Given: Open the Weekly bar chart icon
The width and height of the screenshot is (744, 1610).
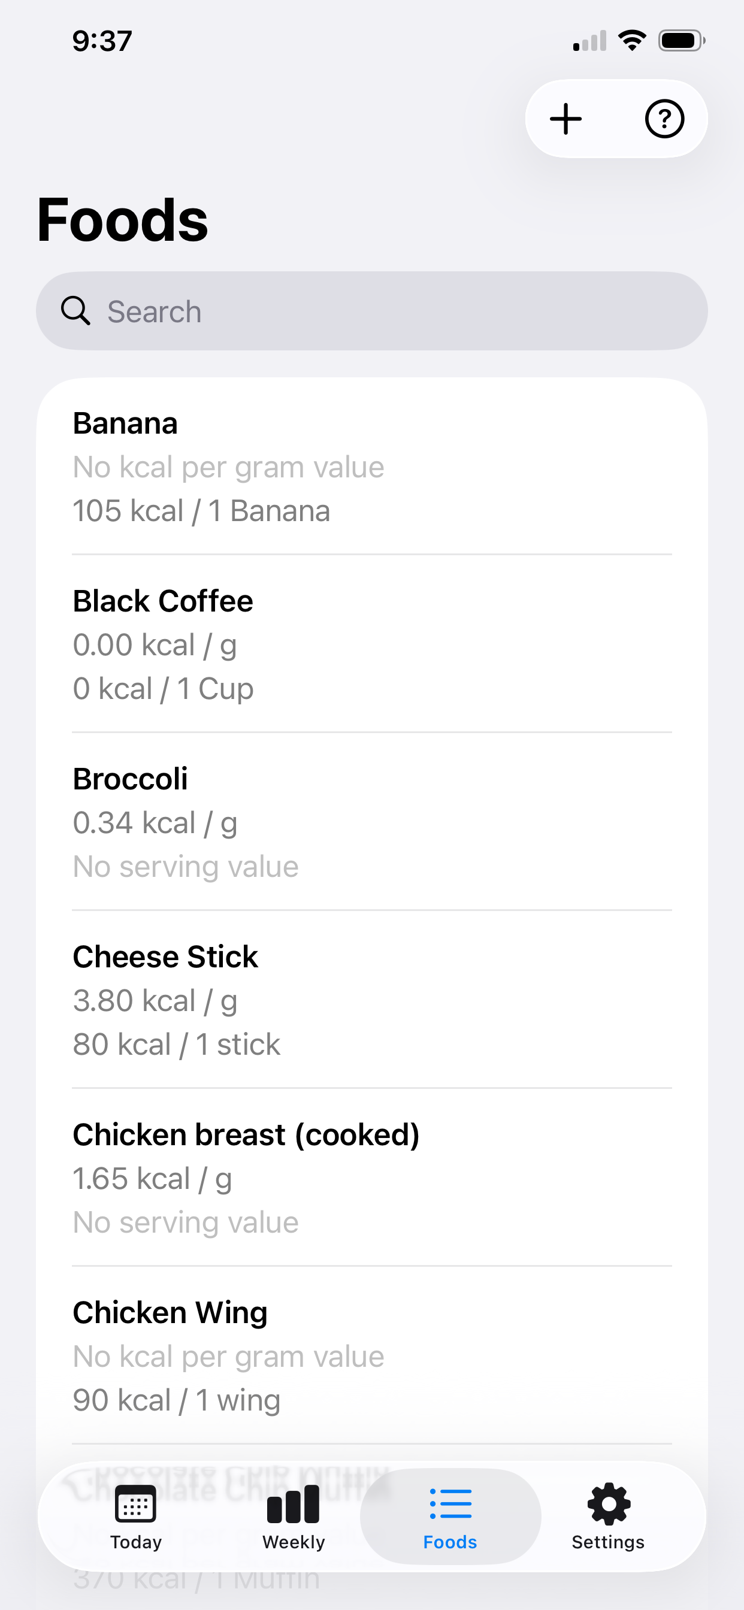Looking at the screenshot, I should [293, 1504].
